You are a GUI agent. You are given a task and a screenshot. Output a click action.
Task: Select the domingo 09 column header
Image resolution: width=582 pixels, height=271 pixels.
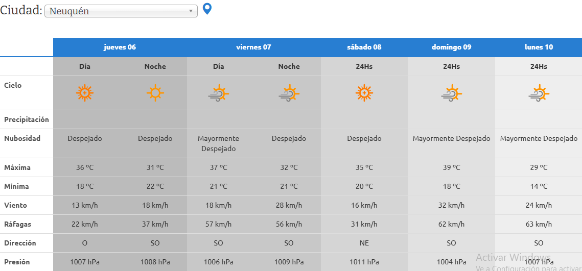(x=451, y=47)
